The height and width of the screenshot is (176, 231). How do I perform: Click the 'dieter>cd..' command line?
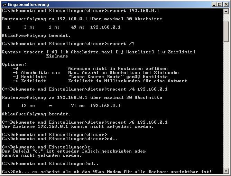[60, 139]
